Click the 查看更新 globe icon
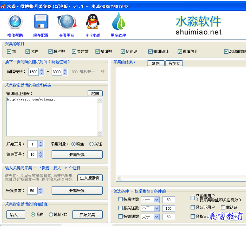The image size is (246, 226). (x=67, y=22)
